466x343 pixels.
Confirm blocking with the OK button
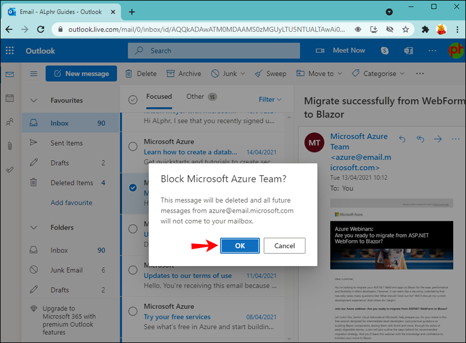[x=240, y=246]
